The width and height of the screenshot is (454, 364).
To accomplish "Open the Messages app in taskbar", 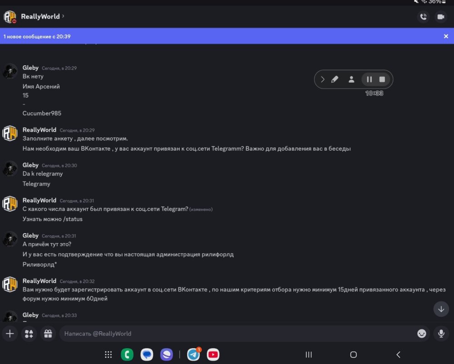I will tap(147, 354).
